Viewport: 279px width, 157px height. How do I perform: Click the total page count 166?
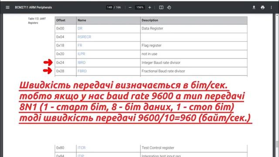pos(118,7)
